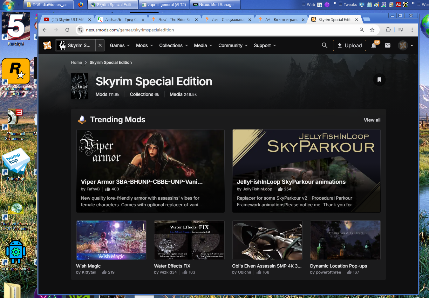
Task: Click the Nexus Mods logo icon
Action: click(47, 45)
